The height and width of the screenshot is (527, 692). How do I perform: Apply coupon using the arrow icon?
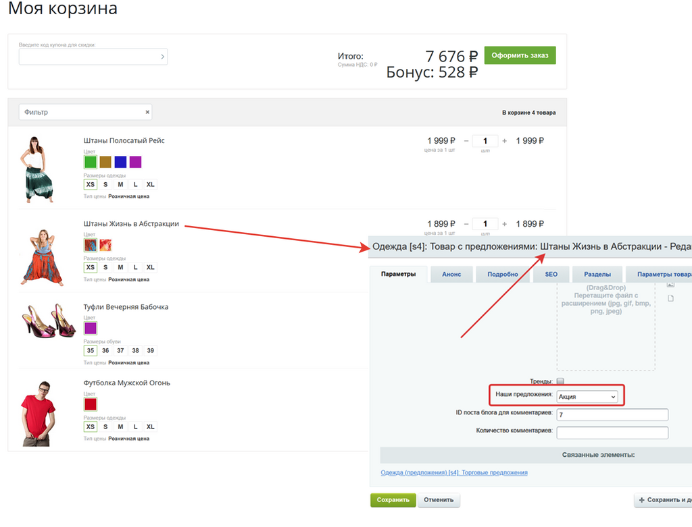pos(162,57)
